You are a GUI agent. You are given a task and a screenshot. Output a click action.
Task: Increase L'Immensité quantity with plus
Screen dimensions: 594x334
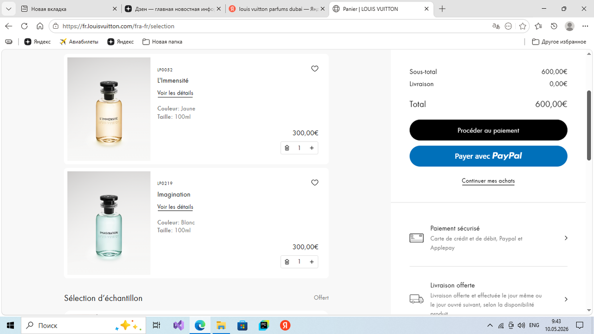coord(312,148)
